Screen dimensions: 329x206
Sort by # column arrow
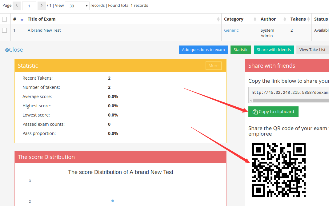click(x=22, y=20)
